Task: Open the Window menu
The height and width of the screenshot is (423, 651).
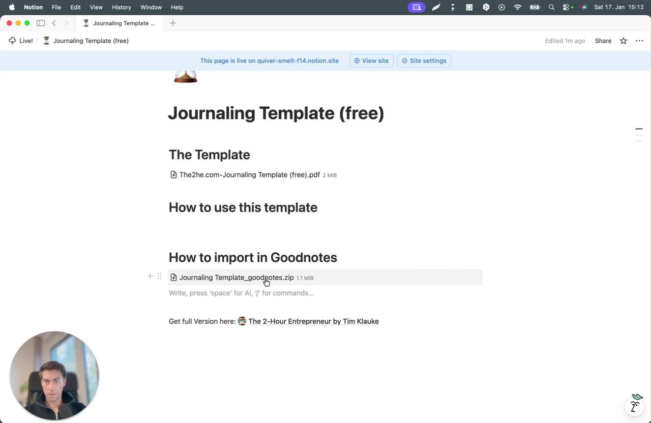Action: (x=151, y=7)
